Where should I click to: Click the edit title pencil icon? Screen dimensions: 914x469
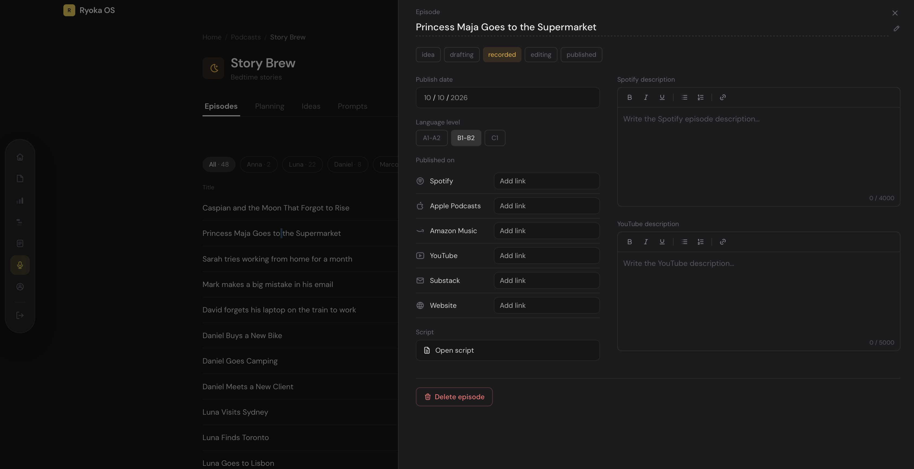[x=896, y=28]
